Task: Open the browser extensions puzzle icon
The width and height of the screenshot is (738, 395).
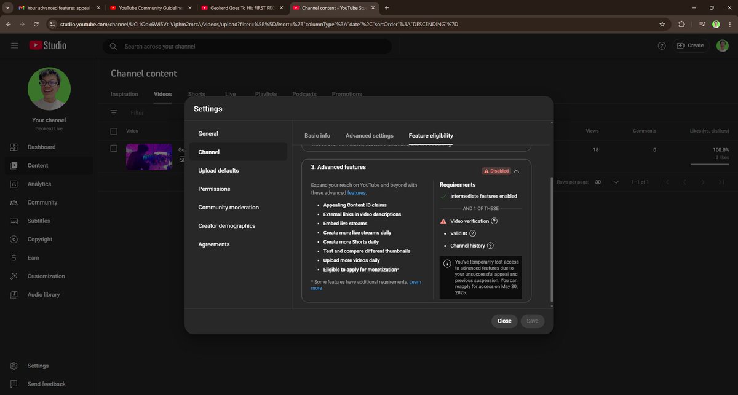Action: click(x=681, y=24)
